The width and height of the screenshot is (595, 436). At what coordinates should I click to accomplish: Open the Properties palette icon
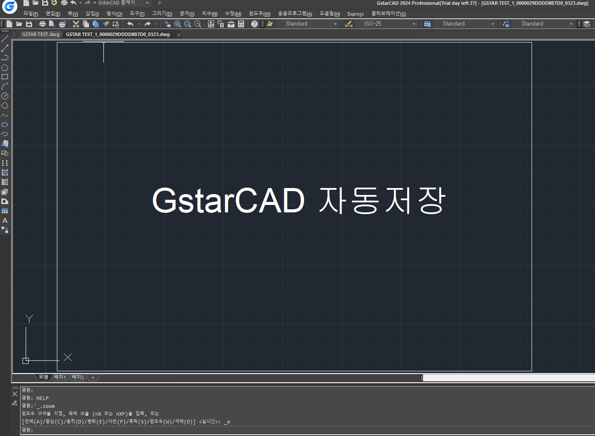click(x=211, y=24)
